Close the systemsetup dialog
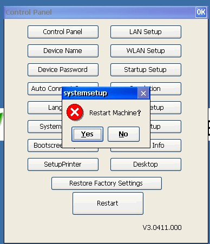The width and height of the screenshot is (210, 244). pyautogui.click(x=143, y=93)
